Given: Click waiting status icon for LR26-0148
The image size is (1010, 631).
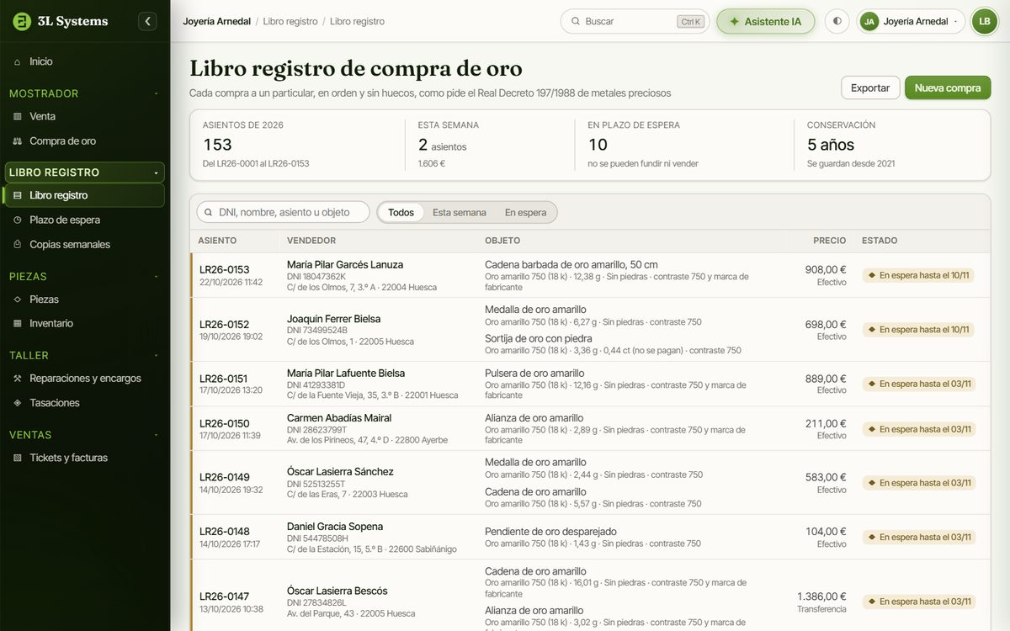Looking at the screenshot, I should 872,537.
